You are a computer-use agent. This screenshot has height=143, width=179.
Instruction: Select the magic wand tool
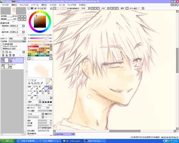click(x=36, y=80)
